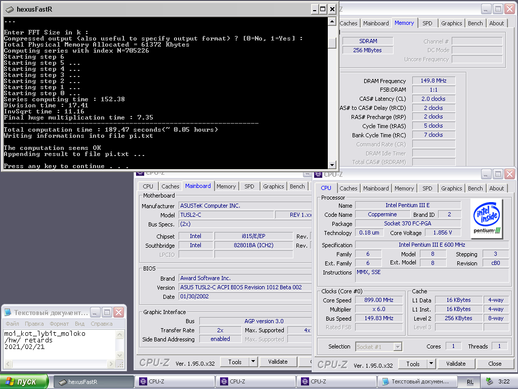The width and height of the screenshot is (518, 389).
Task: Click BIOS version field ASUS TUSL2-C
Action: tap(245, 287)
